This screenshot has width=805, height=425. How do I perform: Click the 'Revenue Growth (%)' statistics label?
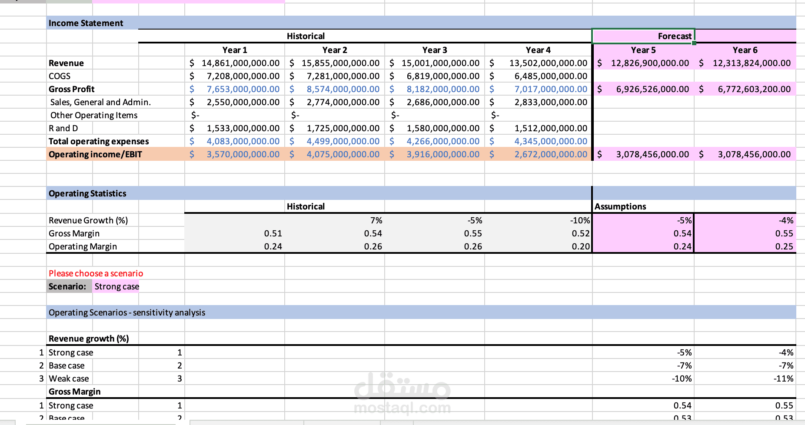[x=88, y=220]
